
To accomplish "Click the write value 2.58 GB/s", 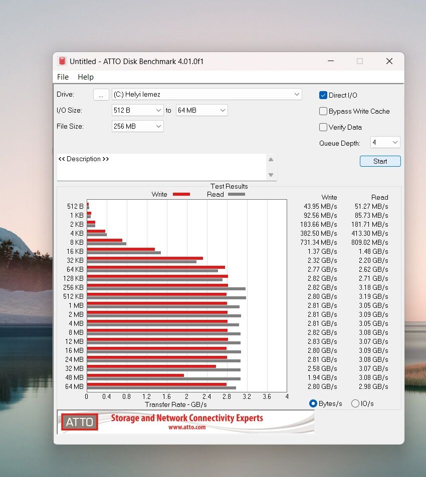I will tap(322, 368).
